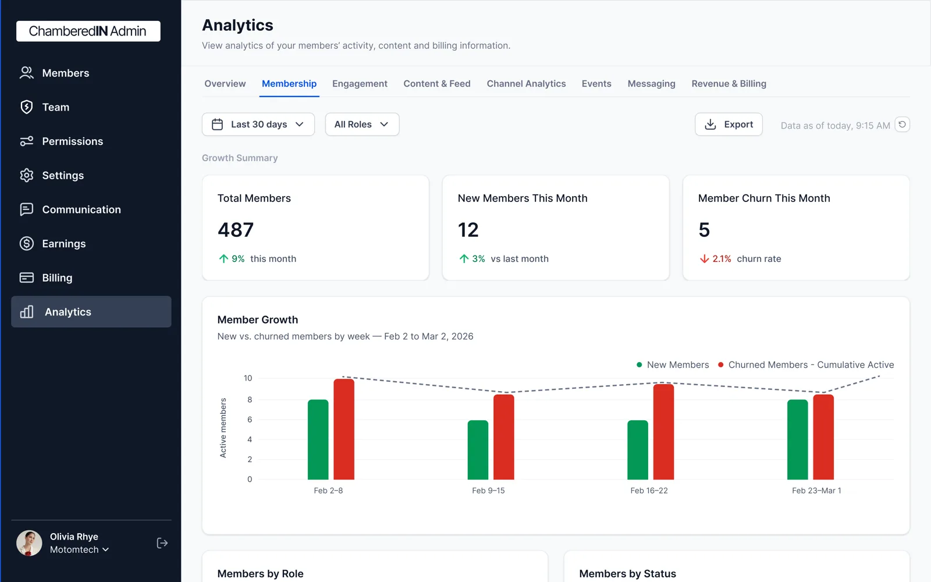Click the New Members green legend dot
Screen dimensions: 931x582
(639, 365)
